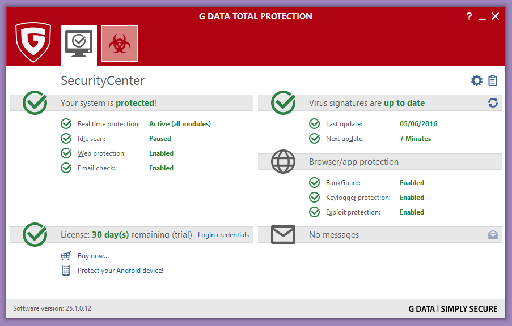Open the Real time protection options
Viewport: 512px width, 326px height.
(x=108, y=124)
